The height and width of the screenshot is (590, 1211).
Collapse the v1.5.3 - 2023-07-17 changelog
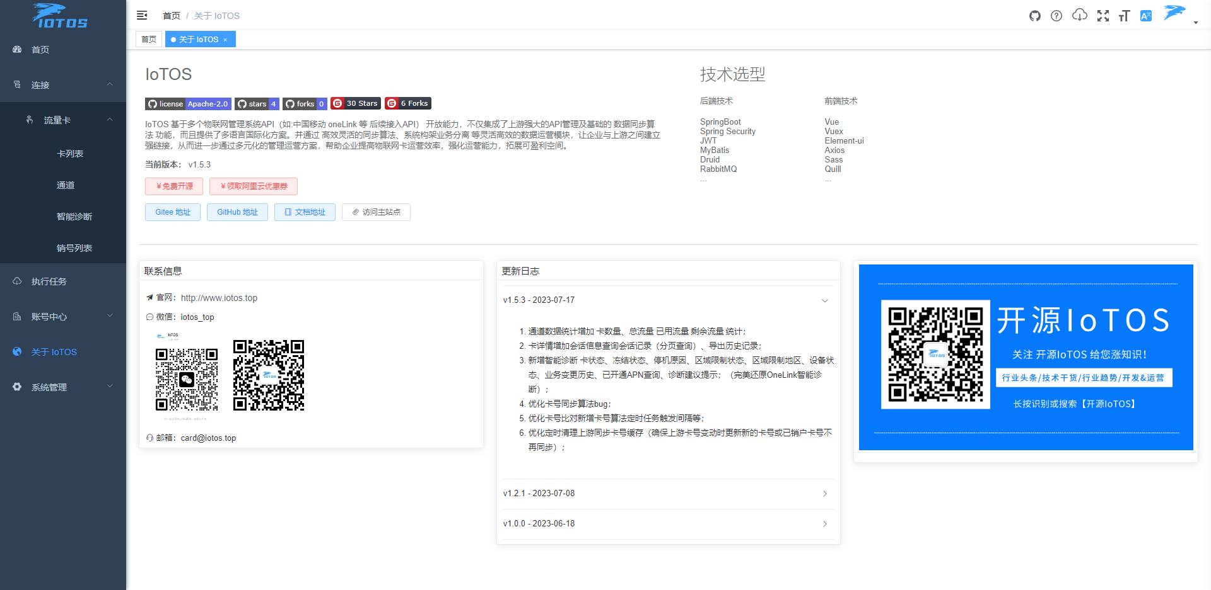[x=668, y=300]
